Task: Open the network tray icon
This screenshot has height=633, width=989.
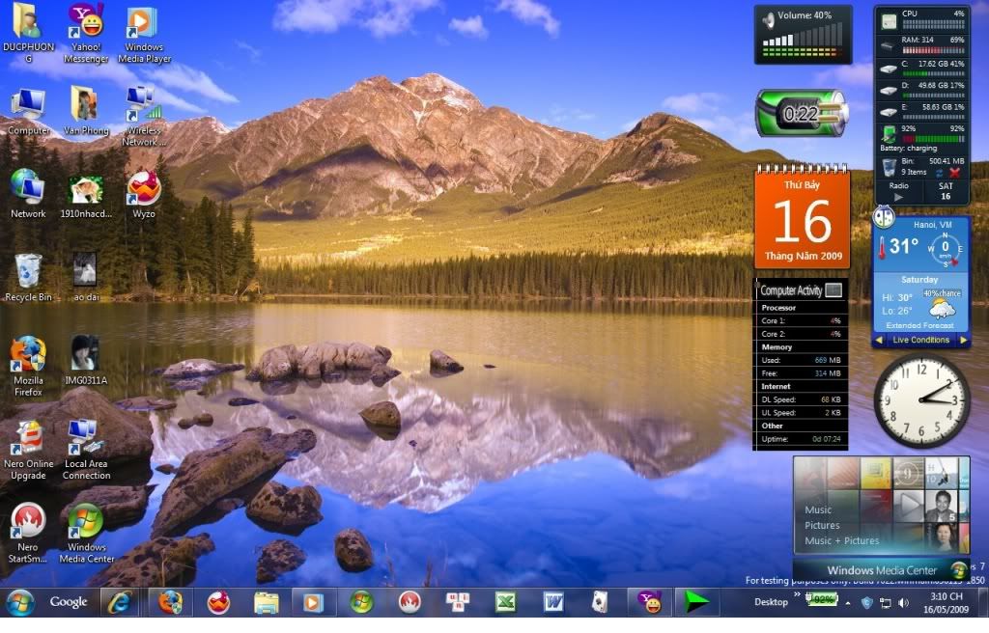Action: tap(886, 603)
